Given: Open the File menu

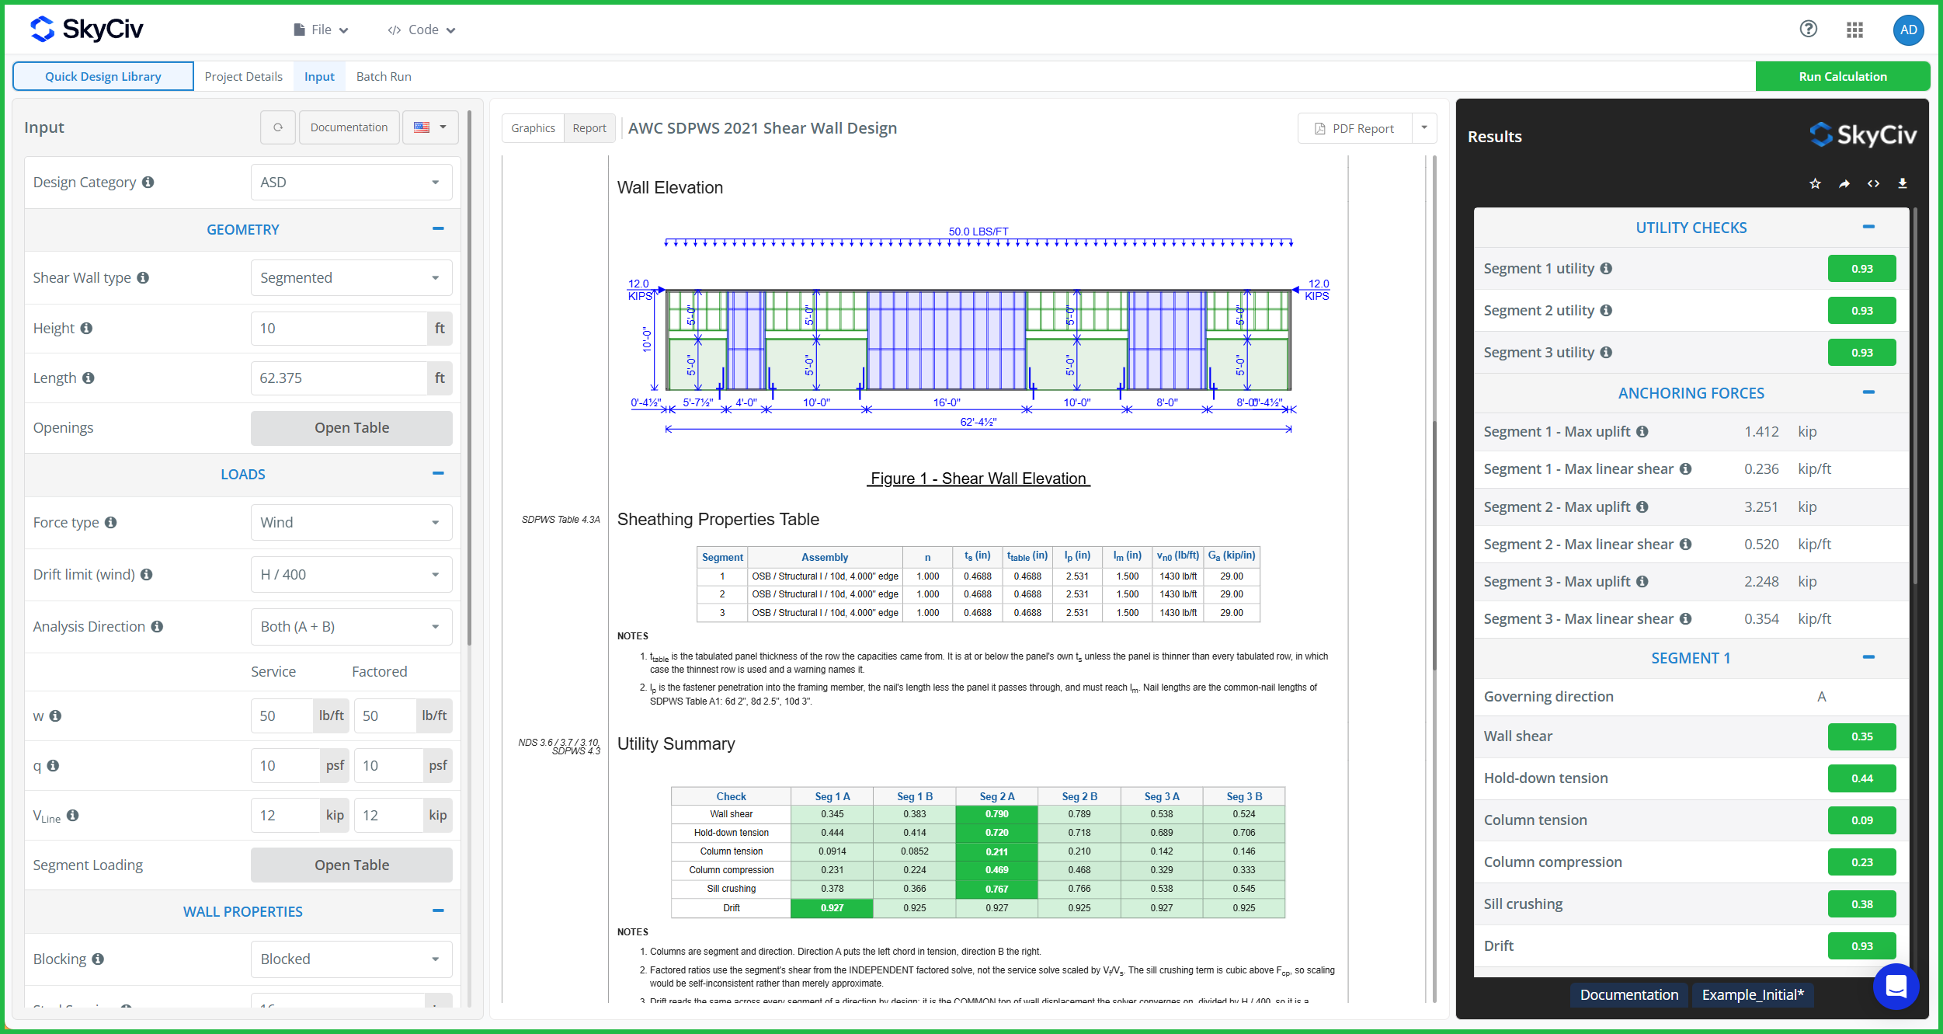Looking at the screenshot, I should (x=321, y=30).
